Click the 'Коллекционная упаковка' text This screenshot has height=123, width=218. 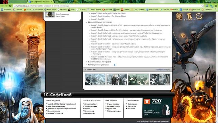tap(98, 65)
